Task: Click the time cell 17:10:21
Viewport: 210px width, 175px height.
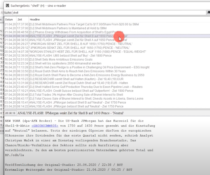Action: click(22, 91)
